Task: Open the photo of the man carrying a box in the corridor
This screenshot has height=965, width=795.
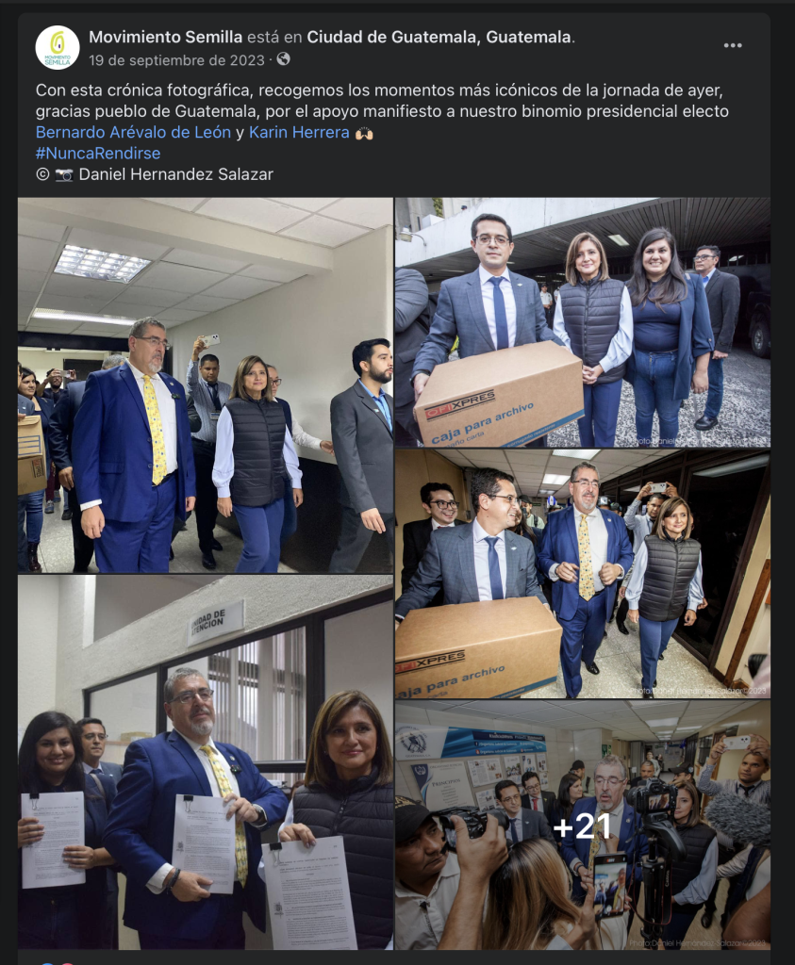Action: pos(583,574)
